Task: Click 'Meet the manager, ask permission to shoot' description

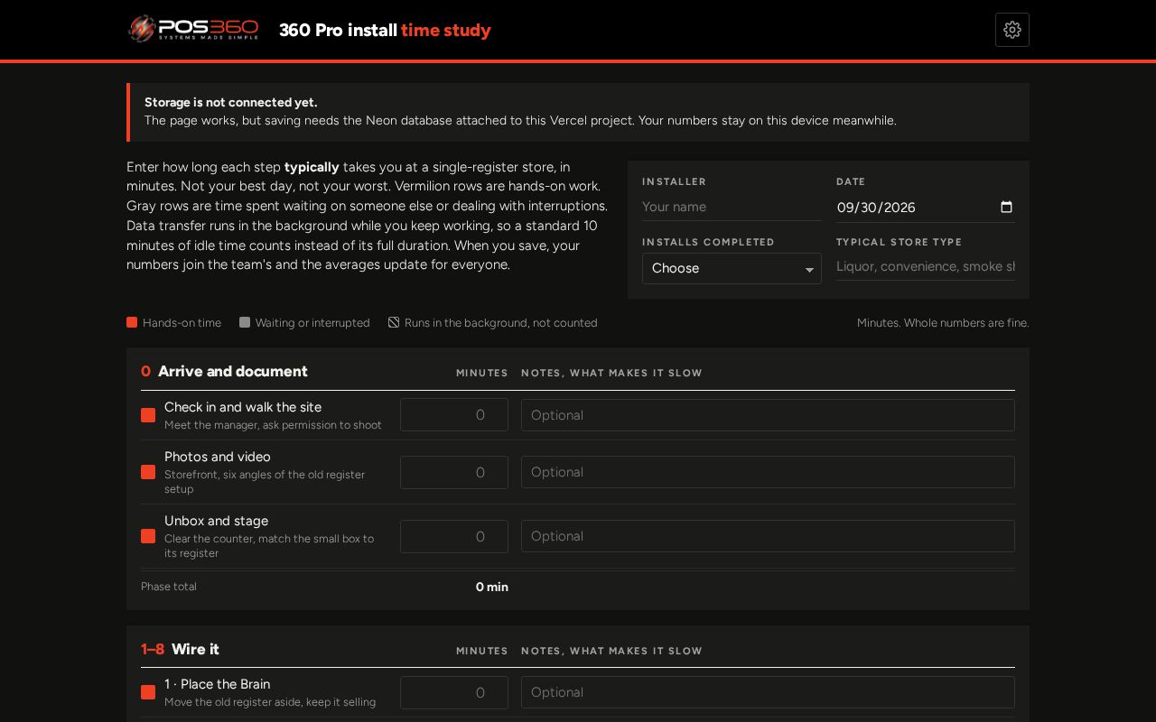Action: tap(273, 425)
